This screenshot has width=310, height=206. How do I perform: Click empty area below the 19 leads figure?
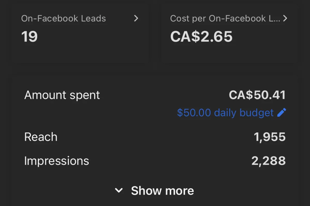(80, 53)
